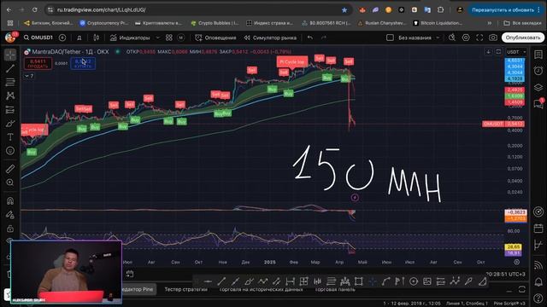Viewport: 547px width, 307px height.
Task: Expand the favorite indicators dropdown arrow
Action: click(x=157, y=38)
